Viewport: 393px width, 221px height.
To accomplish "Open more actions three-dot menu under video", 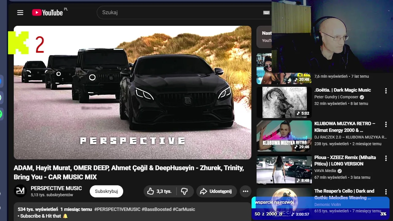I will click(245, 191).
